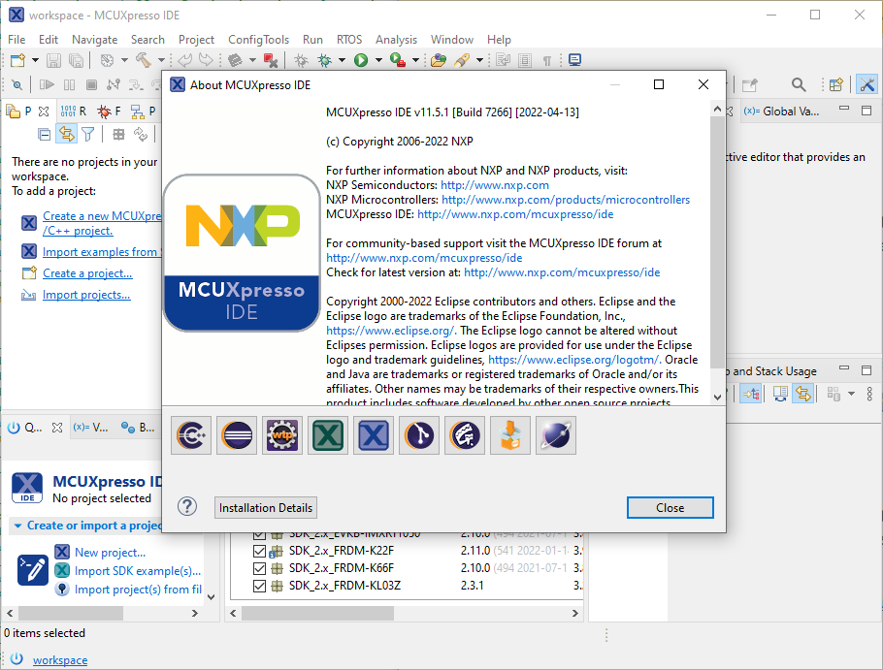Uncheck the SDK_2.x_FRDM-K66F checkbox
Viewport: 883px width, 670px height.
click(259, 568)
